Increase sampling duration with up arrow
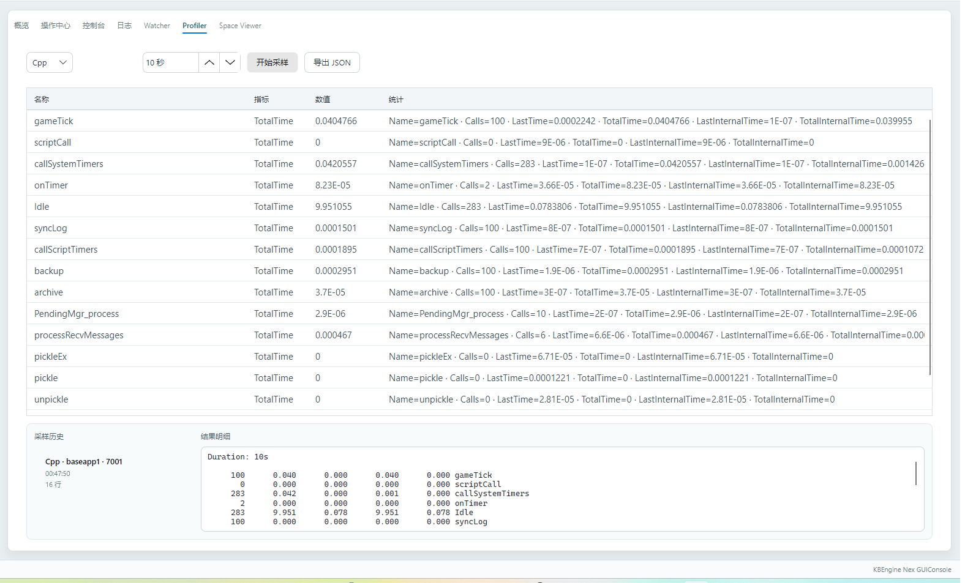 [209, 62]
